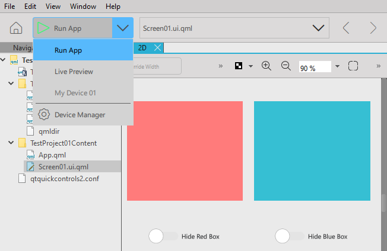Click the Override Width field
Viewport: 387px width, 251px height.
coord(157,66)
